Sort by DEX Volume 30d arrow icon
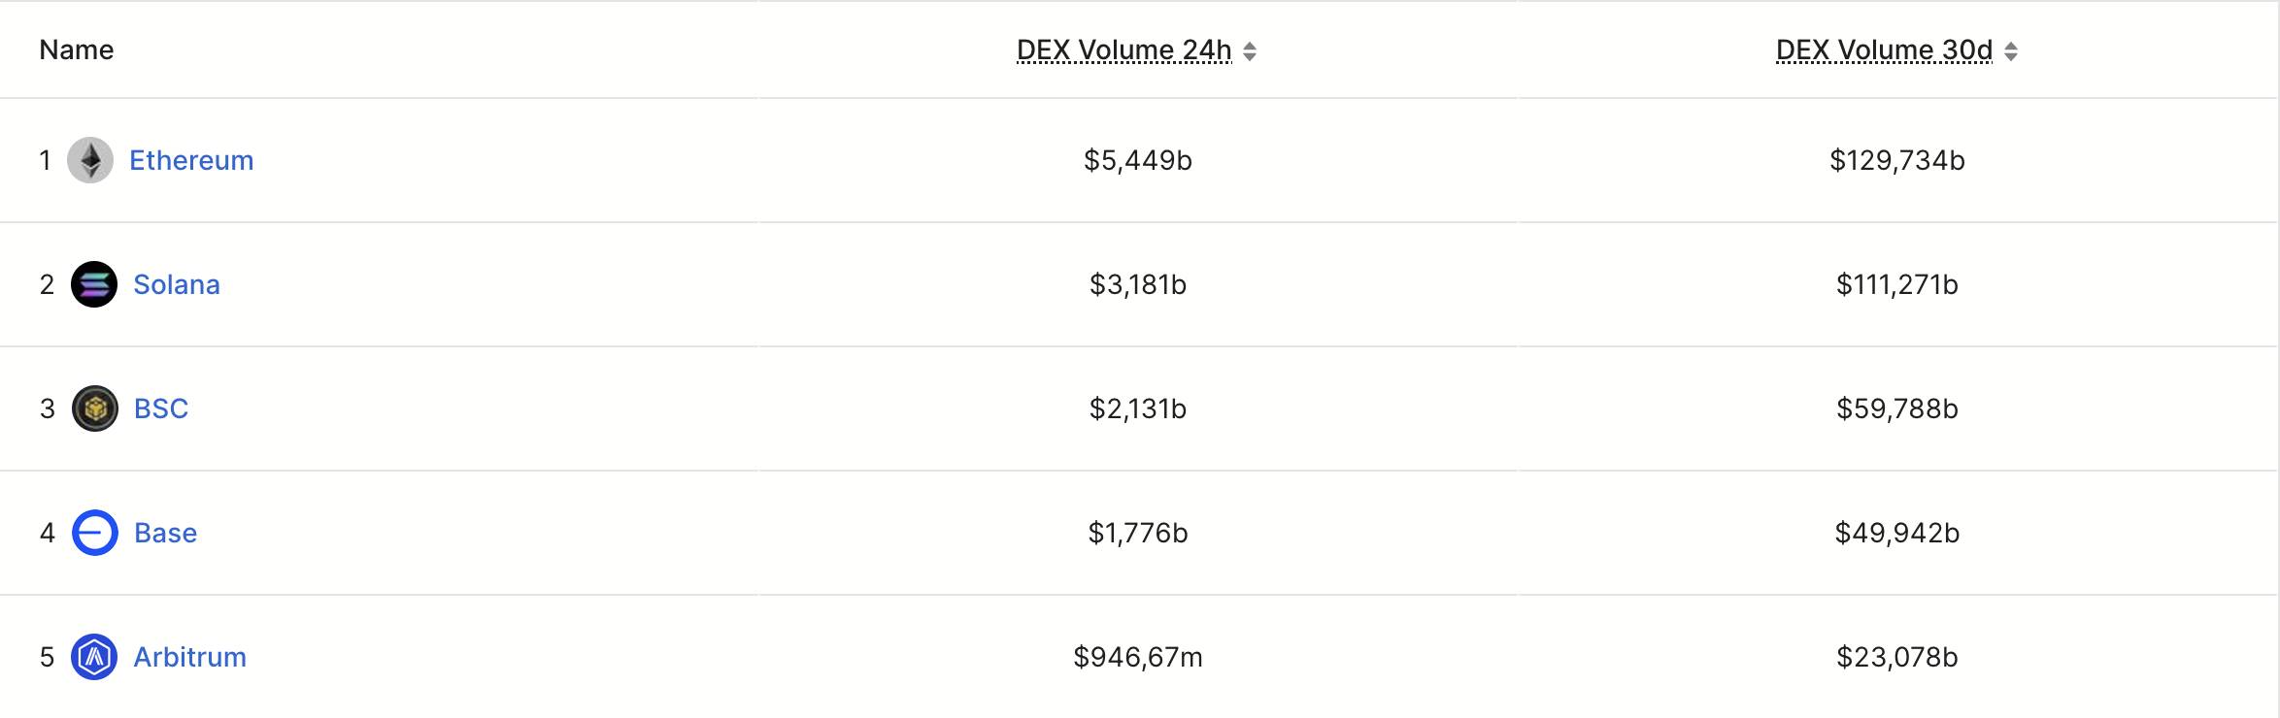2280x718 pixels. point(2011,51)
